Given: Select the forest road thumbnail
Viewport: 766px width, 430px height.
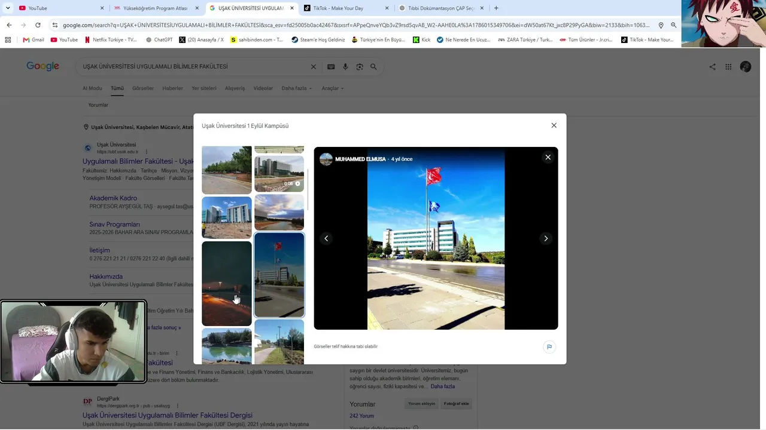Looking at the screenshot, I should [x=227, y=170].
